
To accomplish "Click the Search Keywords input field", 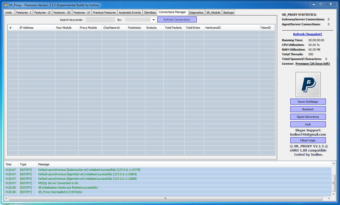I will (100, 20).
